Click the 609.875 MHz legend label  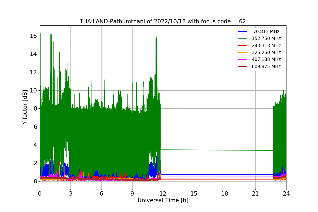point(266,67)
